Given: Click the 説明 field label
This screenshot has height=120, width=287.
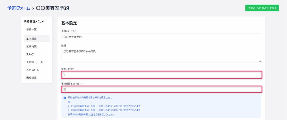Looking at the screenshot, I should pyautogui.click(x=63, y=45).
